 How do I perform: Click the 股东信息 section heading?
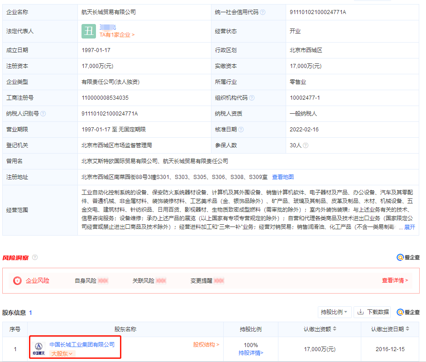14,313
